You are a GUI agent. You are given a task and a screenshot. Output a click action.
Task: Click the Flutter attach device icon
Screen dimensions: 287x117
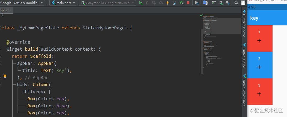174,3
